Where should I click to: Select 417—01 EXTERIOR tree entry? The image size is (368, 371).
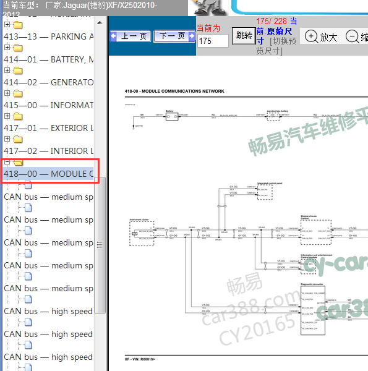click(x=48, y=128)
